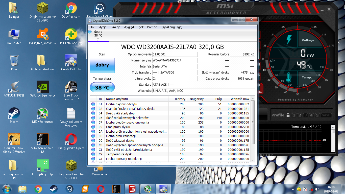Open the Dysk menu
Viewport: 345px width, 194px height.
click(140, 27)
